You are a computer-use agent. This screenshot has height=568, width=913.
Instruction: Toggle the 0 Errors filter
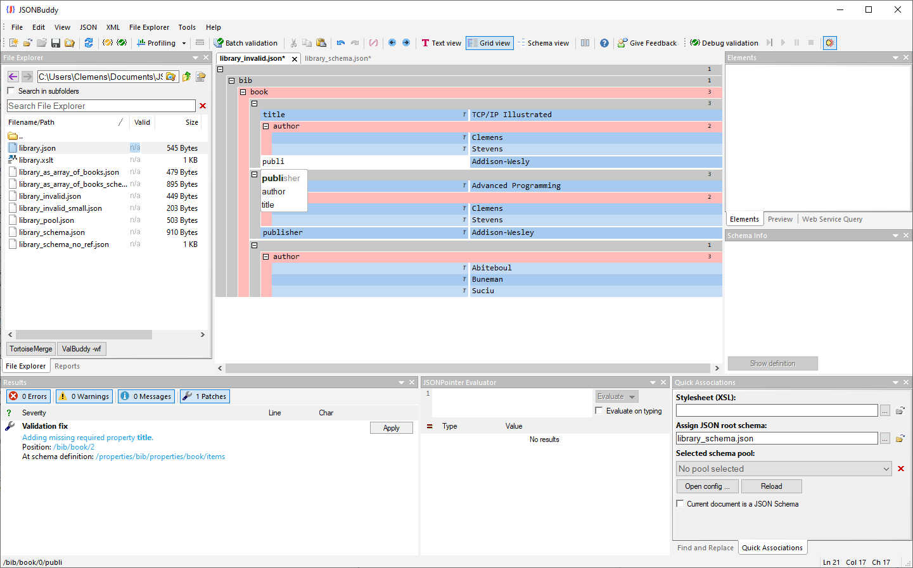[x=29, y=396]
